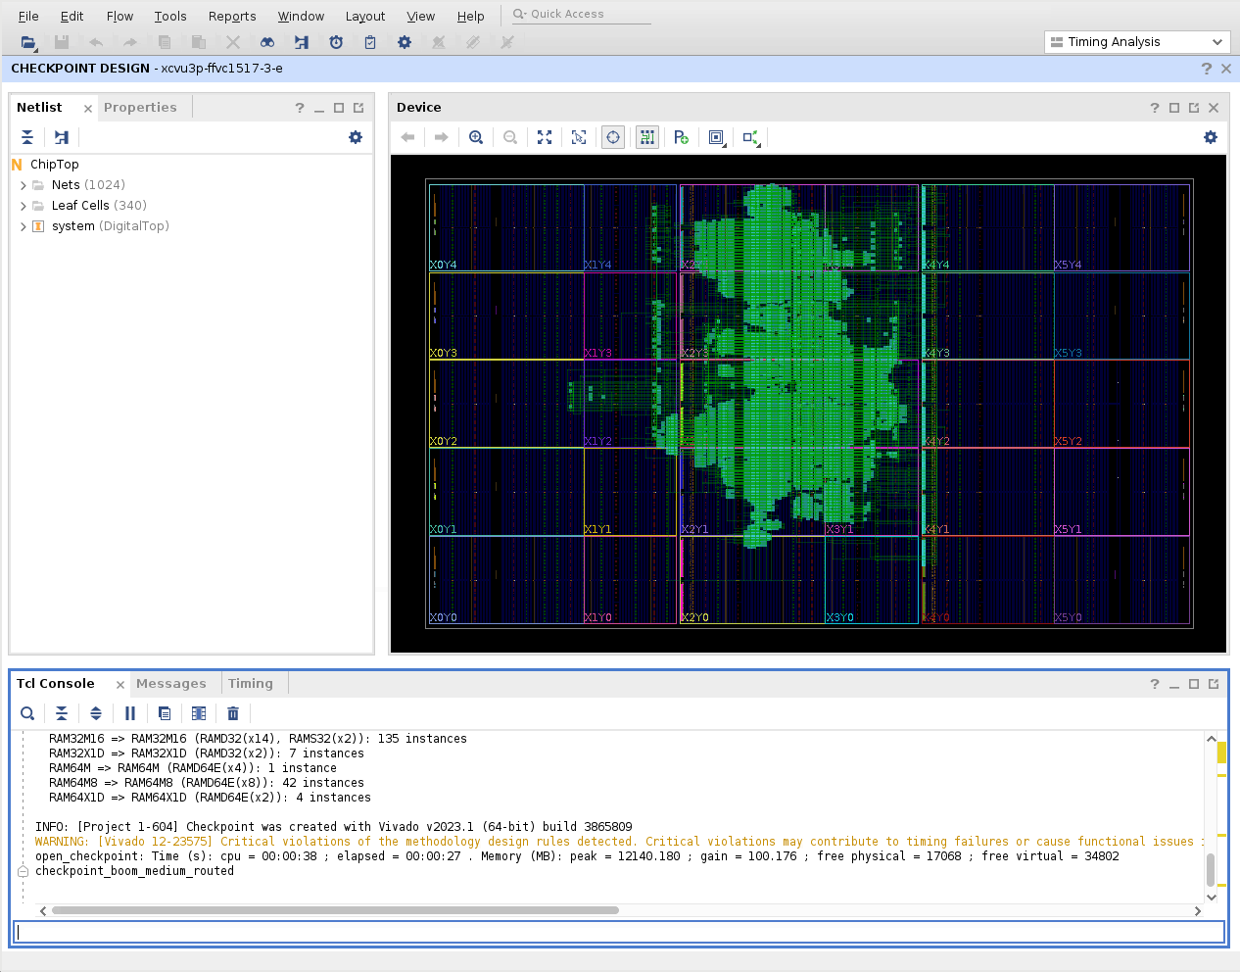Viewport: 1240px width, 972px height.
Task: Toggle auto-fit selection in Device view
Action: pos(613,137)
